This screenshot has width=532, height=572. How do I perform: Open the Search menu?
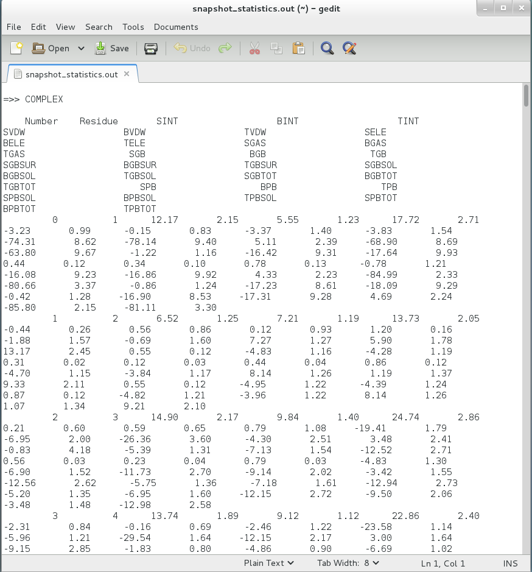pyautogui.click(x=99, y=27)
